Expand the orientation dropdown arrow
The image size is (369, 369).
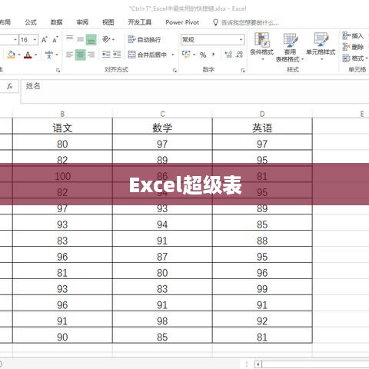tap(113, 40)
